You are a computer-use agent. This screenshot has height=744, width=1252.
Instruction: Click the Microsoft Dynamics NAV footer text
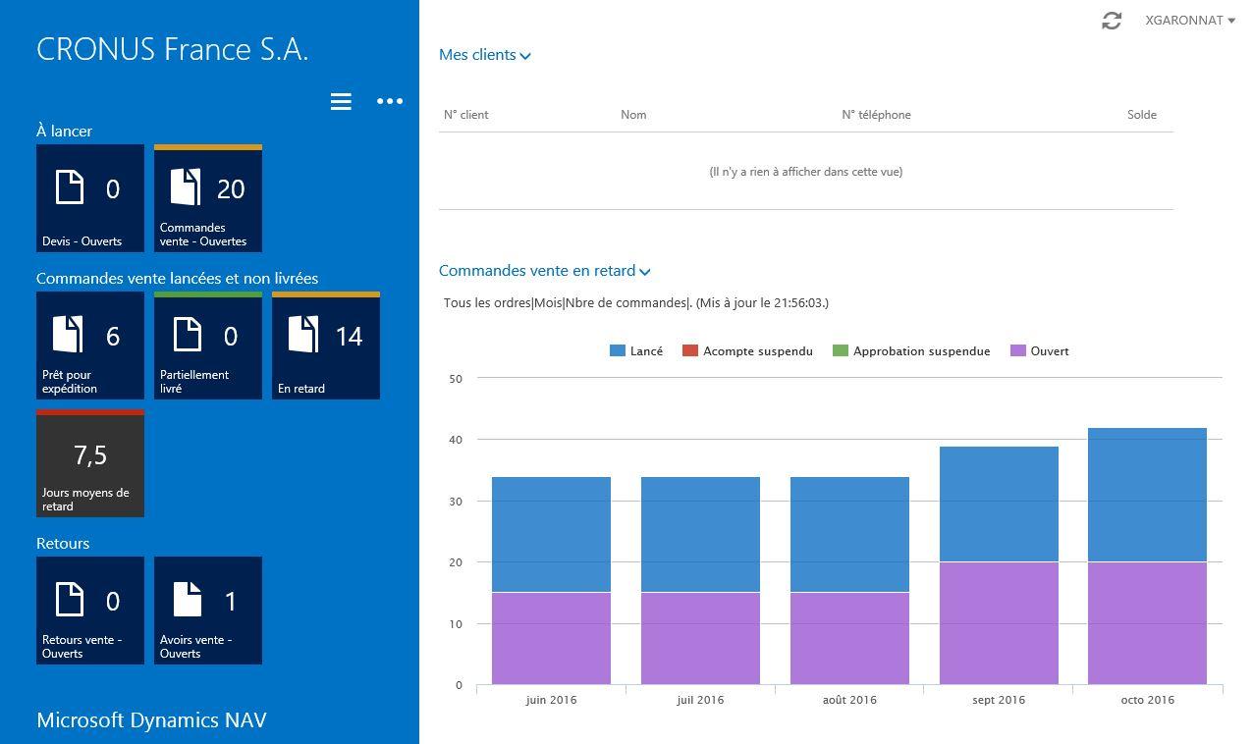point(151,720)
